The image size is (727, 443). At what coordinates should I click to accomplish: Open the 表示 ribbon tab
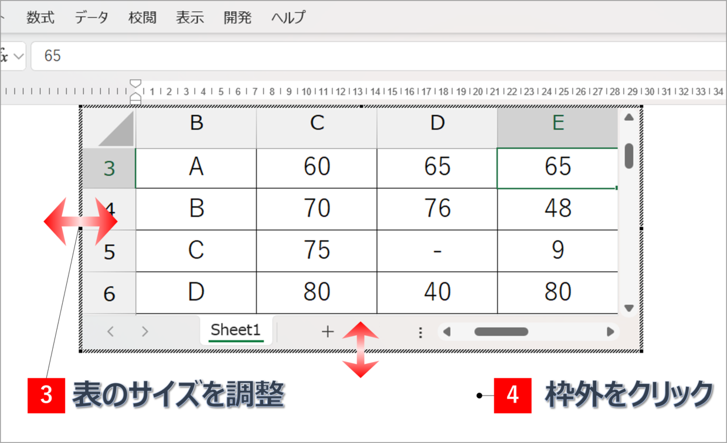(x=190, y=18)
